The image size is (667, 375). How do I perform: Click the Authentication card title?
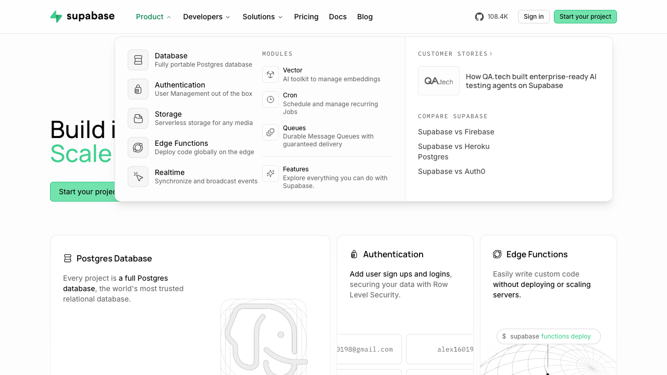coord(393,254)
